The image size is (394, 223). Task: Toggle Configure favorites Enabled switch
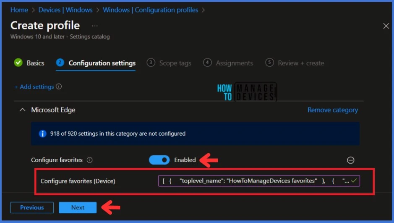click(159, 160)
